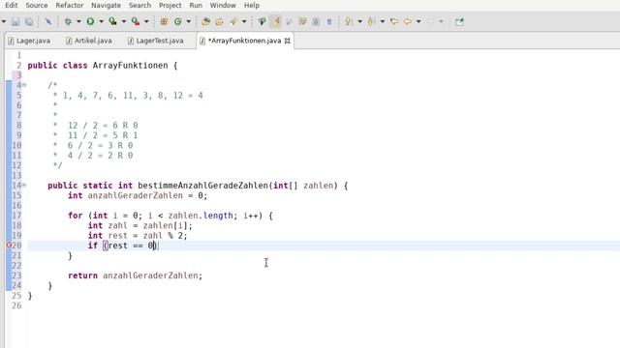This screenshot has width=620, height=348.
Task: Click the class name ArrayFunktionen in line 2
Action: 130,66
